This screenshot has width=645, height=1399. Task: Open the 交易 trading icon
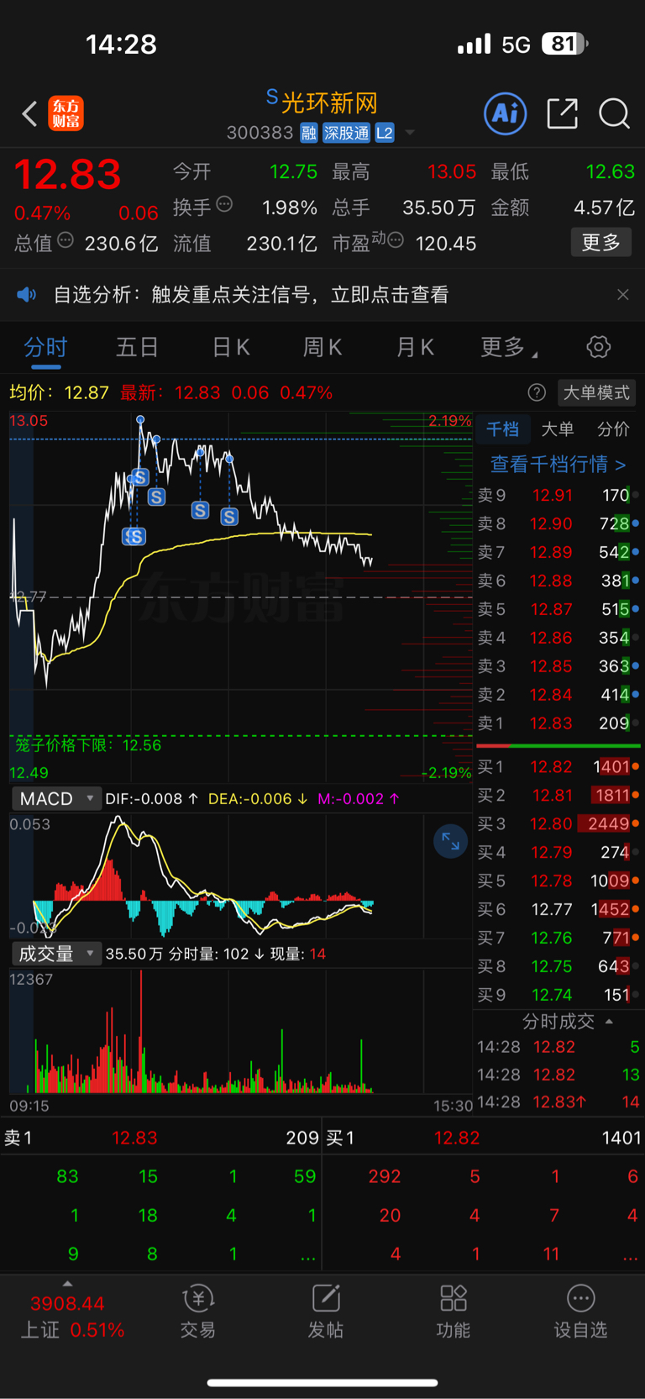(x=198, y=1312)
